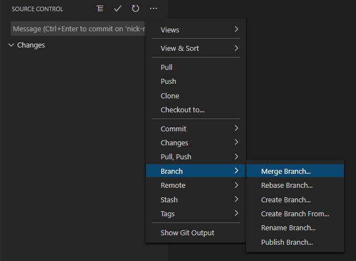
Task: Click the Refresh icon in Source Control
Action: (x=136, y=8)
